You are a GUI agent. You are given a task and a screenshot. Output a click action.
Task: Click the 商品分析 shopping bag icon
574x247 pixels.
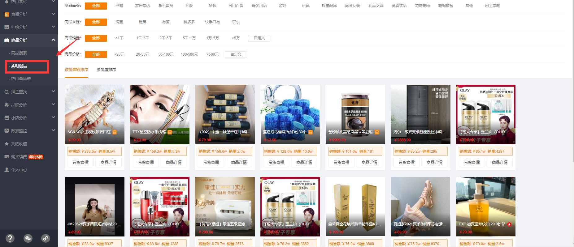tap(7, 40)
